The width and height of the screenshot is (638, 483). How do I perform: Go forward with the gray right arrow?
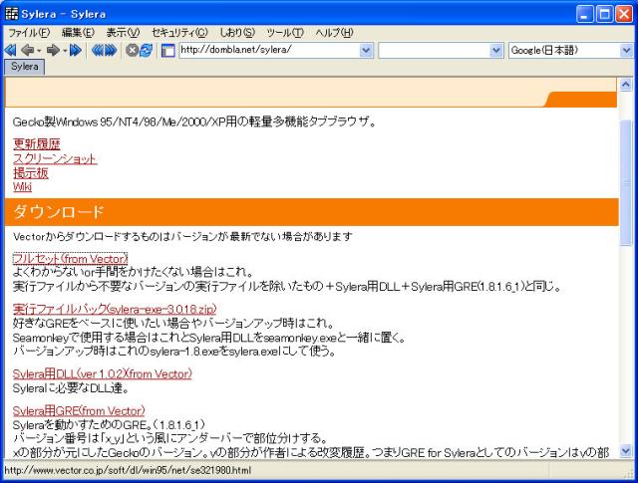point(53,50)
